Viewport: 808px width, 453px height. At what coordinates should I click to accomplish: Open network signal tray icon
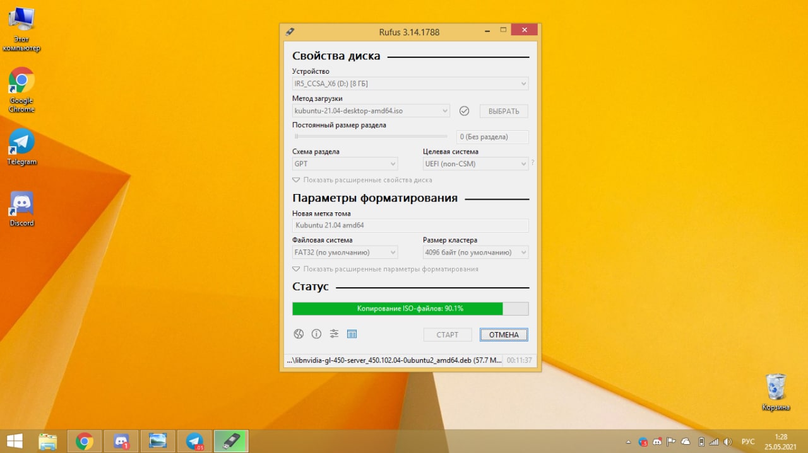click(x=714, y=442)
